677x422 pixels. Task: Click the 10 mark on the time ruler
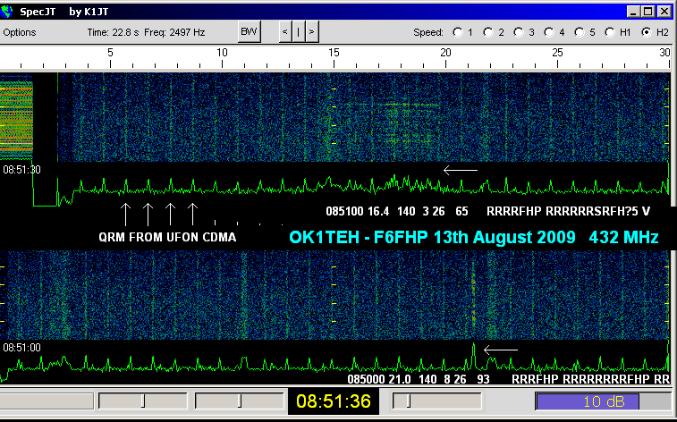click(222, 53)
